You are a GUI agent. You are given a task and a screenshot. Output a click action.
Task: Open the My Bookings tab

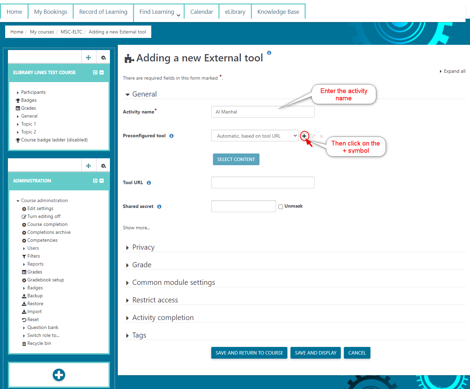51,12
